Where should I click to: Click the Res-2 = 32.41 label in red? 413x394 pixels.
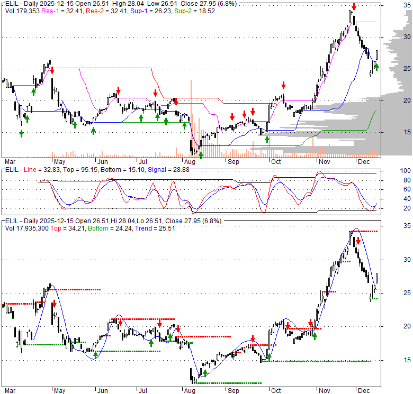pyautogui.click(x=106, y=11)
